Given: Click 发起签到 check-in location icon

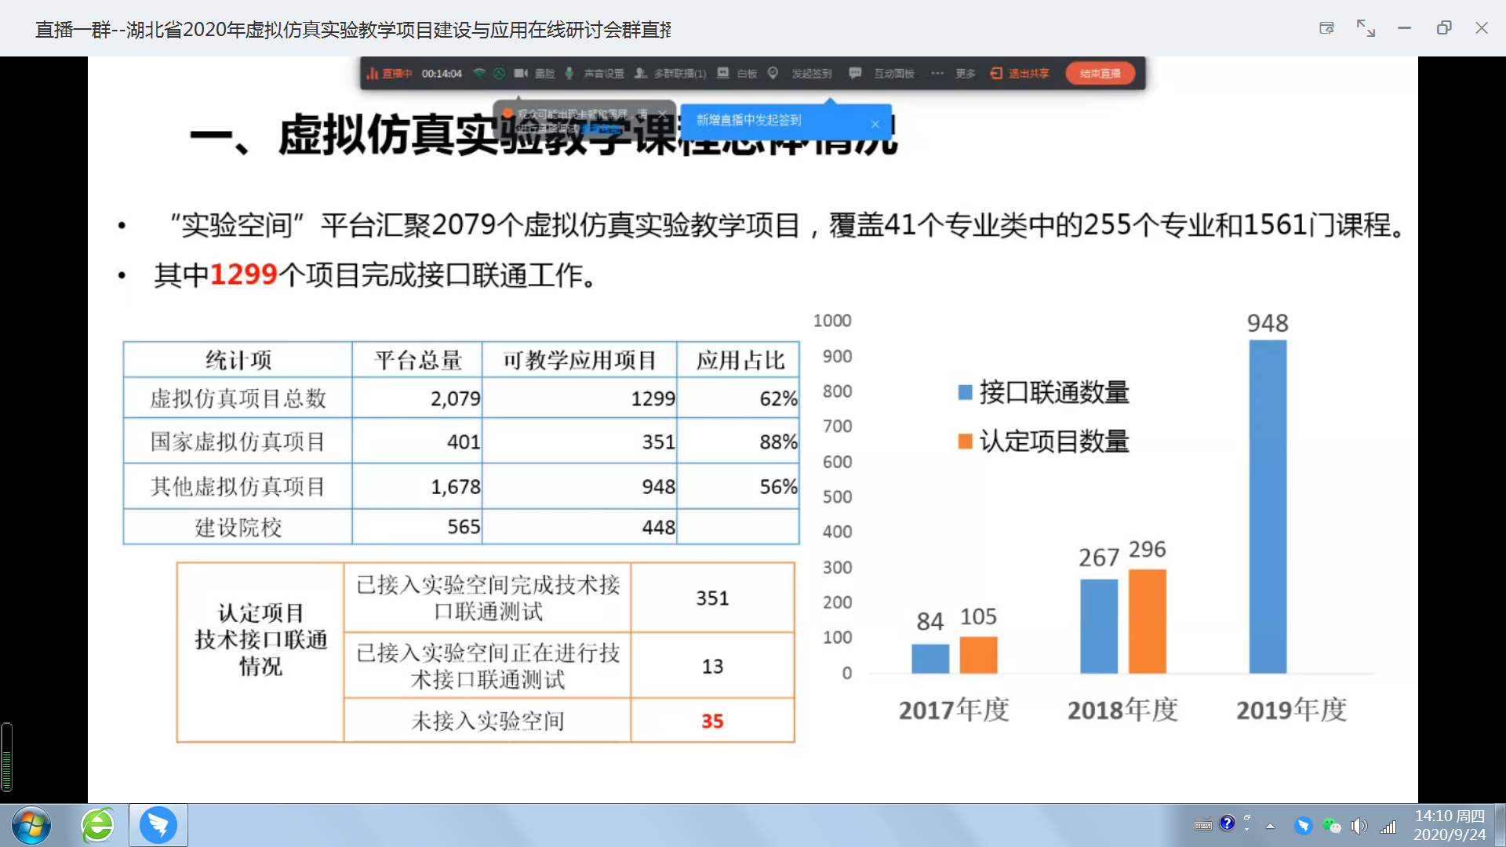Looking at the screenshot, I should click(773, 73).
